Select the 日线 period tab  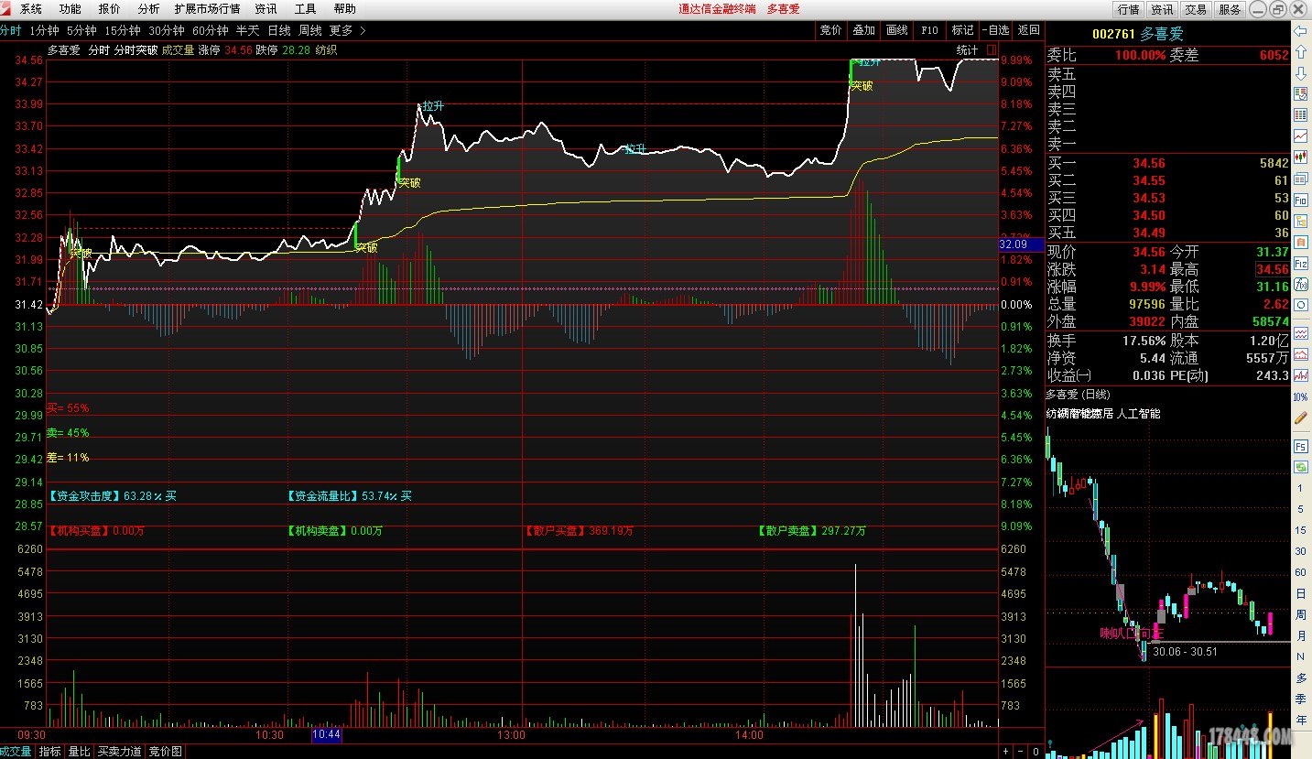[279, 30]
